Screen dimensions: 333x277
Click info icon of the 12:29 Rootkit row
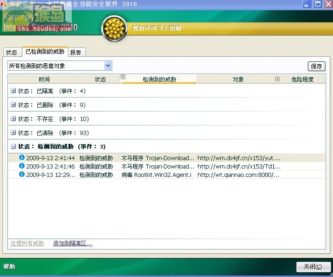[x=22, y=174]
